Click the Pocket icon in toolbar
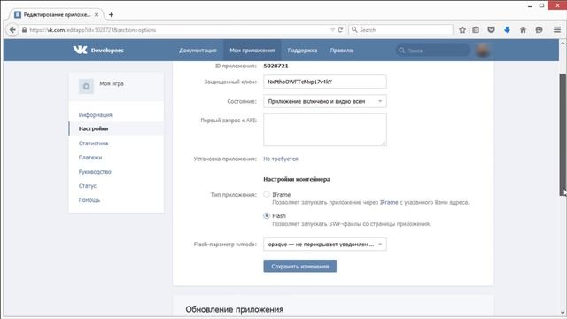567x319 pixels. (491, 30)
